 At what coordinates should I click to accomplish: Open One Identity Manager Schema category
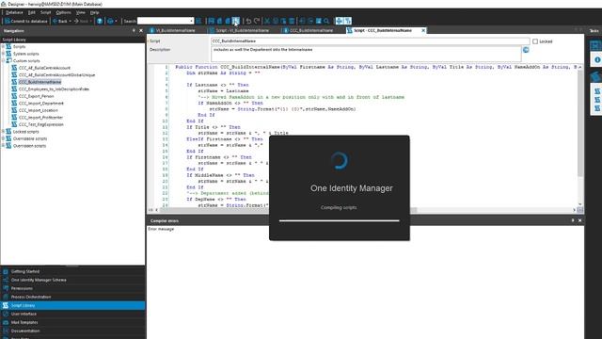tap(72, 280)
